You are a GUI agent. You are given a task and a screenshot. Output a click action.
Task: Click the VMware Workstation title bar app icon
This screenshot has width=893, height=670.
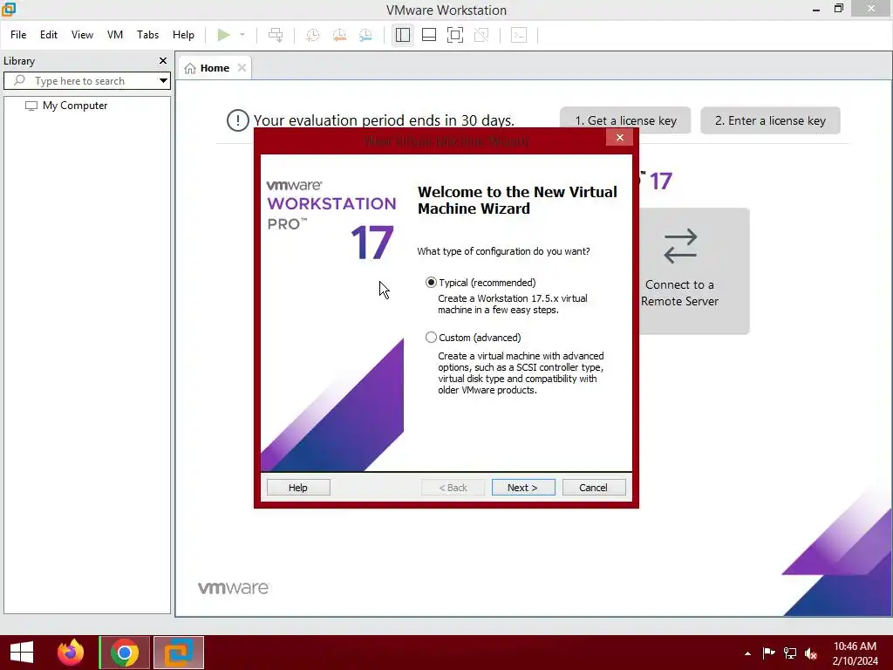[x=9, y=9]
